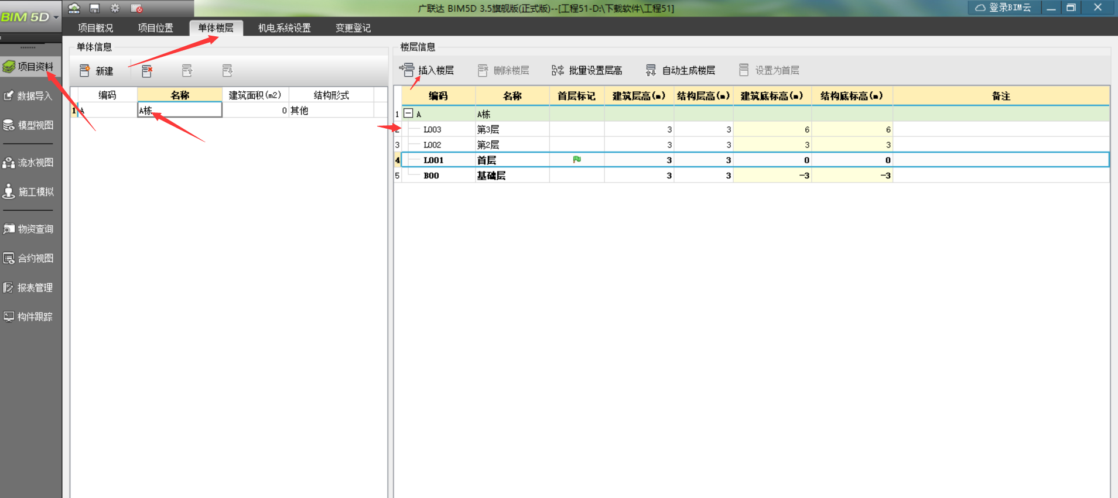This screenshot has height=498, width=1118.
Task: Switch to the 项目位置 tab
Action: point(156,28)
